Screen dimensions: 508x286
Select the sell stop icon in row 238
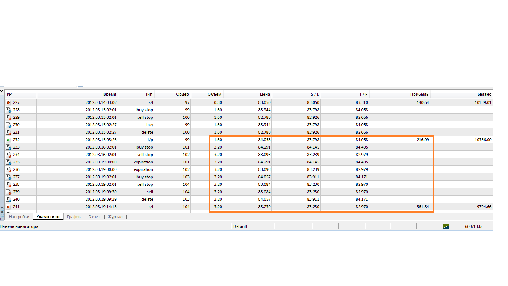(8, 184)
